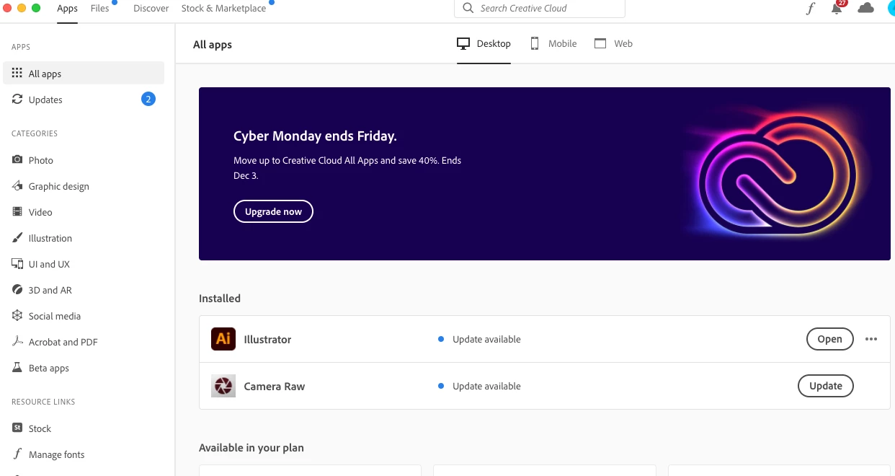Click the Mobile phone icon

click(535, 43)
